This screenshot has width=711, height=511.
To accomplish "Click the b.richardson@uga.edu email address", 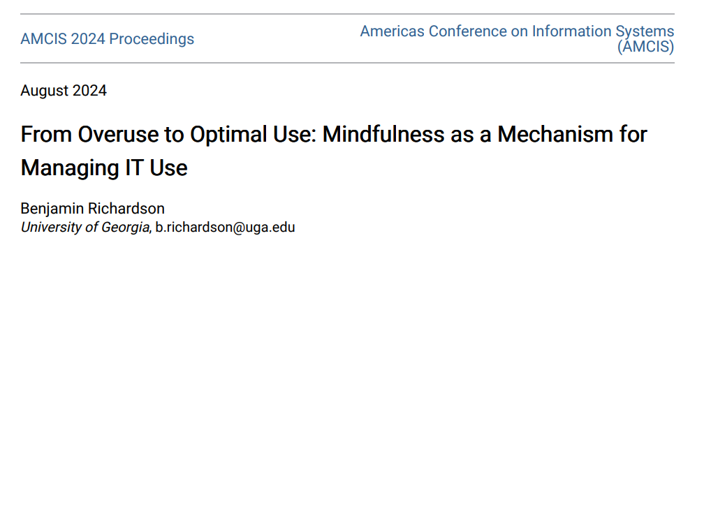I will pos(225,227).
